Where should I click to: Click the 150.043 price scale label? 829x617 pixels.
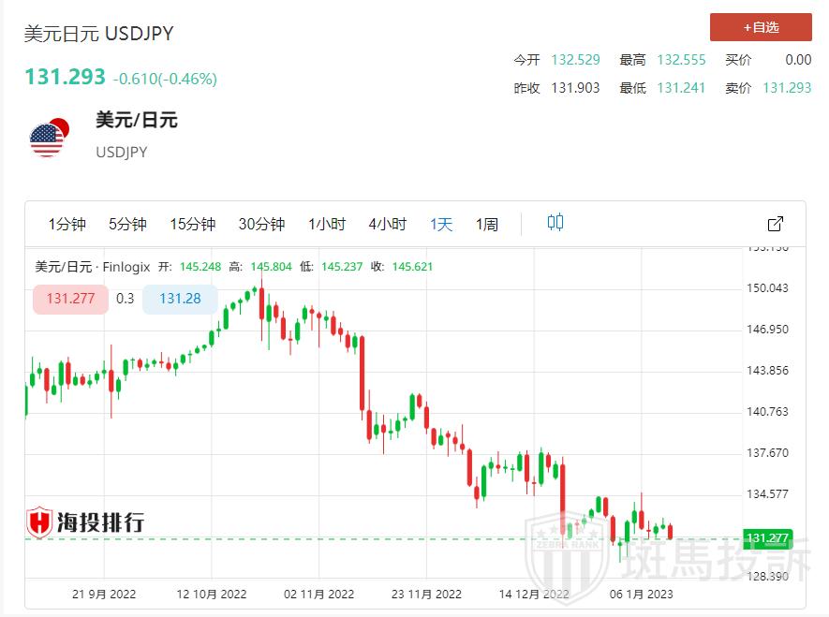point(767,287)
